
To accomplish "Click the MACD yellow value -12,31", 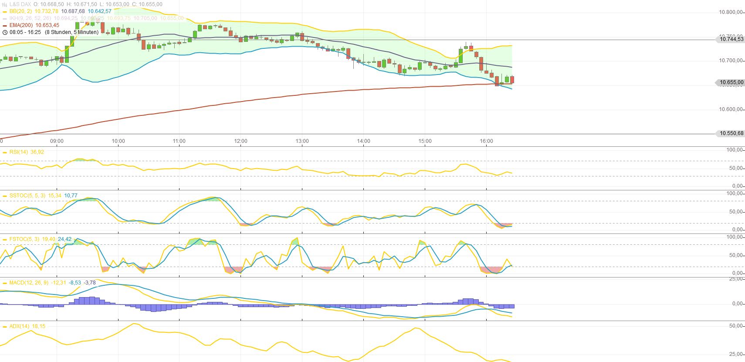I will click(x=58, y=283).
